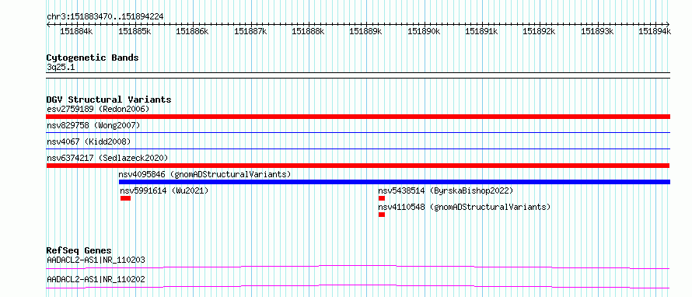The image size is (692, 297).
Task: Click the small red block under nsv5438514
Action: pos(382,198)
